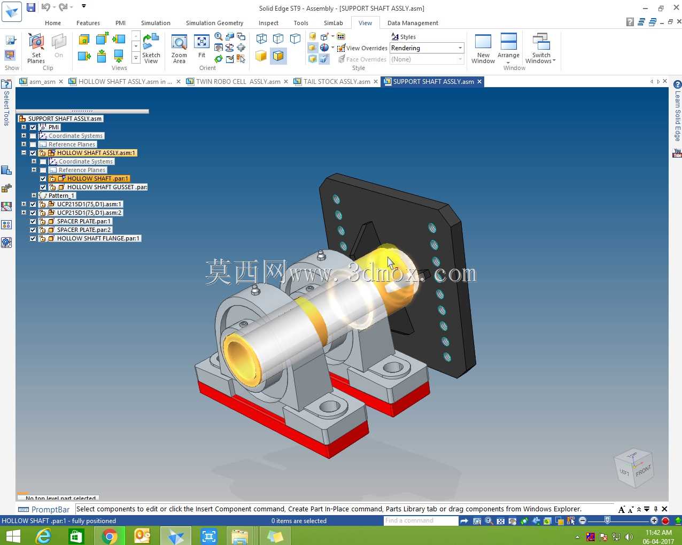Viewport: 682px width, 545px height.
Task: Click zoom out minus in status bar
Action: [583, 520]
